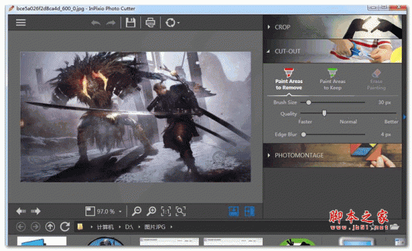Set zoom to 1:1 actual size

[x=165, y=211]
